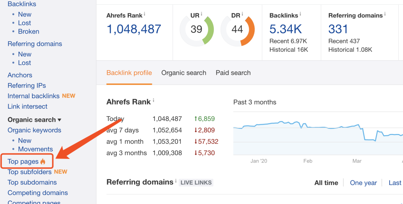
Task: Open the 331 referring domains link
Action: point(338,29)
